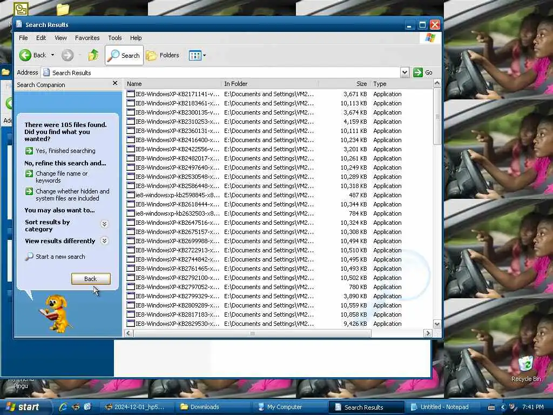Image resolution: width=553 pixels, height=415 pixels.
Task: Select file icon of IE8-WindowsXP-KB2300135
Action: [x=131, y=112]
